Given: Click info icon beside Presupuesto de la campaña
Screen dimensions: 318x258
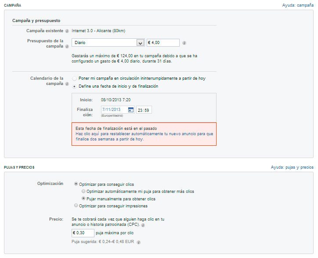Looking at the screenshot, I should pos(67,47).
